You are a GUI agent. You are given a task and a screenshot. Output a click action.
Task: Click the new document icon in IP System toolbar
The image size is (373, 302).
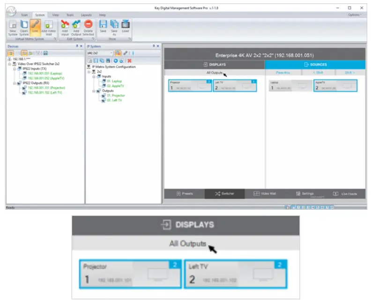(90, 61)
